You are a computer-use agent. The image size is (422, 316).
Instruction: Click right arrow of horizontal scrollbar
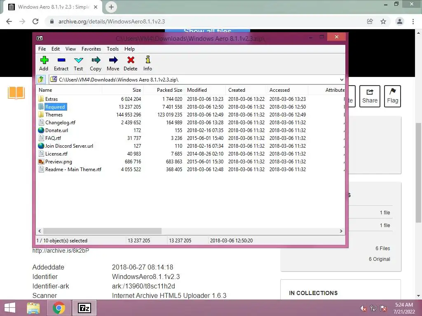(341, 231)
